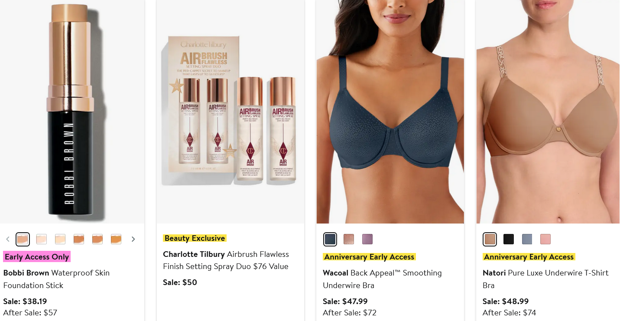Pick purple Wacoal bra color swatch

[367, 239]
